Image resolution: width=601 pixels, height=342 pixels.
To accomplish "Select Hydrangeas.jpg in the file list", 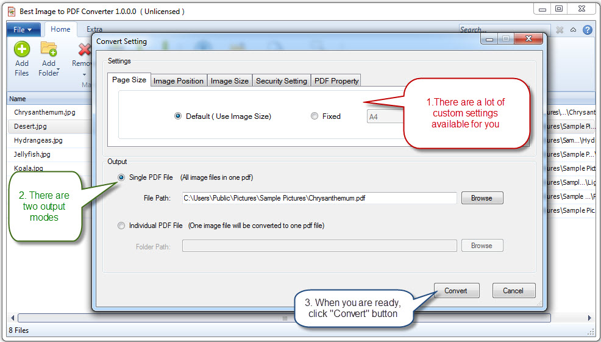I will (x=38, y=140).
